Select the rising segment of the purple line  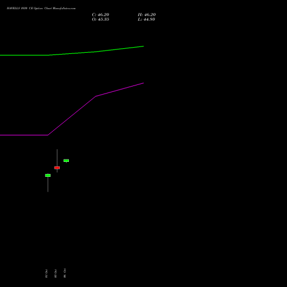[x=72, y=115]
